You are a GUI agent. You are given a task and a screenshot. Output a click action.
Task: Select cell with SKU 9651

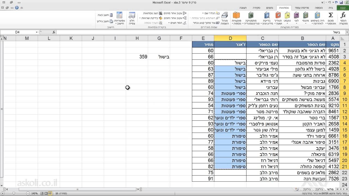(x=333, y=51)
